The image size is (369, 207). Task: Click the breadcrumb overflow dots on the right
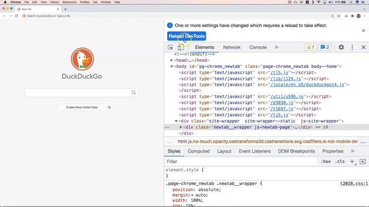[x=363, y=142]
